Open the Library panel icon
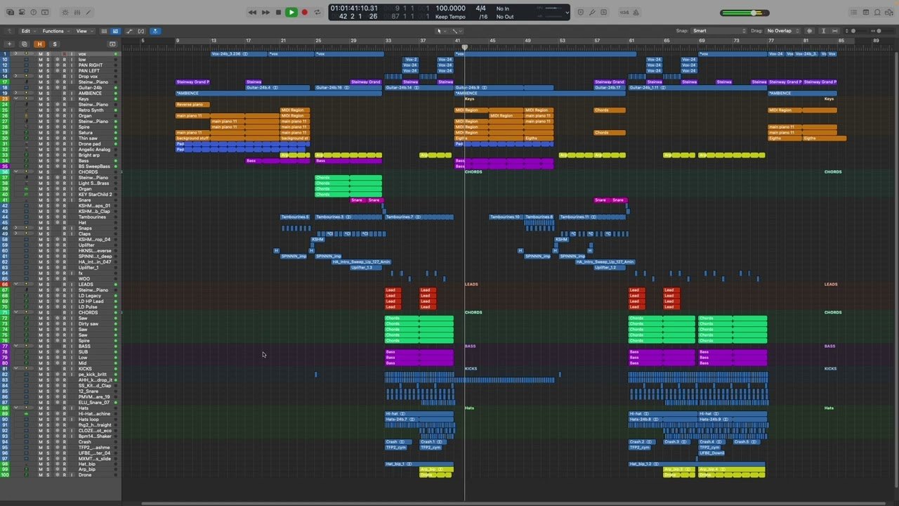 click(10, 12)
